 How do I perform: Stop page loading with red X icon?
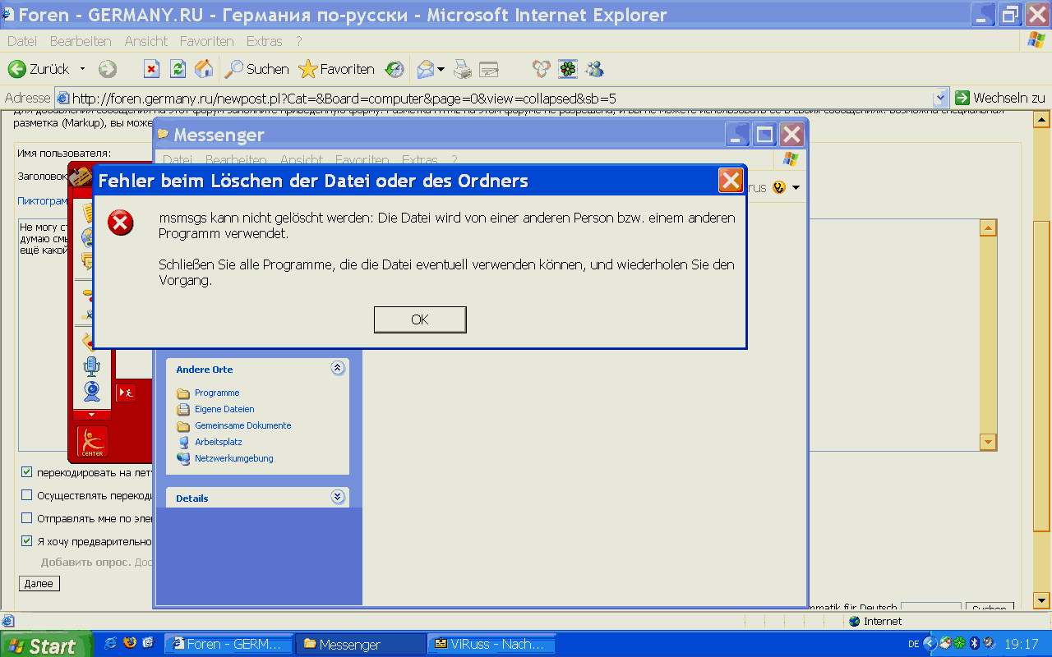click(151, 69)
